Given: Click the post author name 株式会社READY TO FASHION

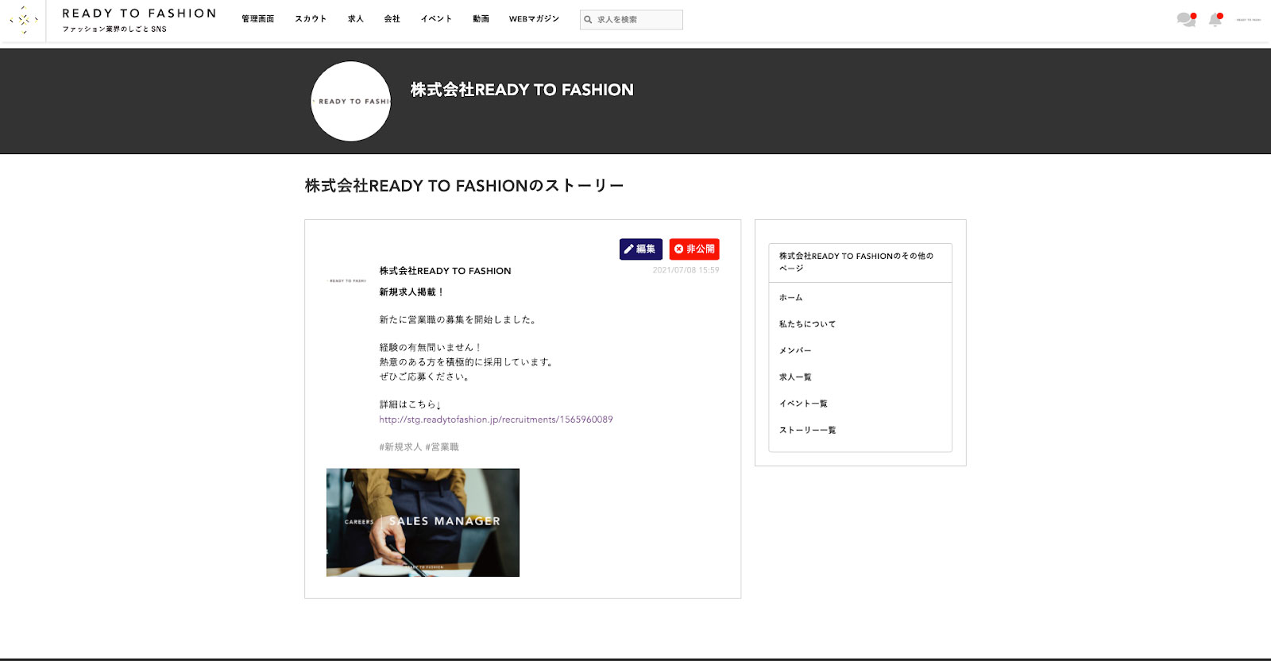Looking at the screenshot, I should click(x=445, y=271).
